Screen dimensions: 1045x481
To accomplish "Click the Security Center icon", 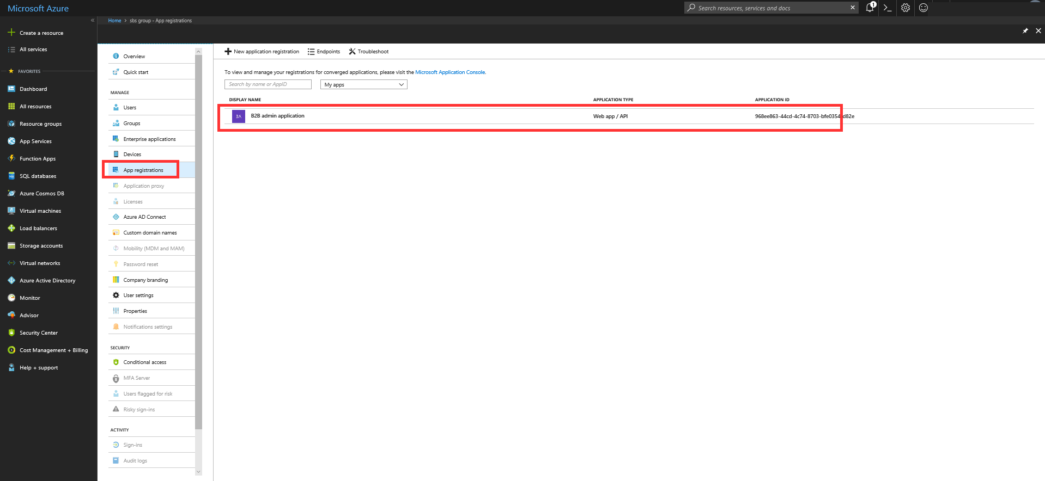I will pyautogui.click(x=11, y=333).
